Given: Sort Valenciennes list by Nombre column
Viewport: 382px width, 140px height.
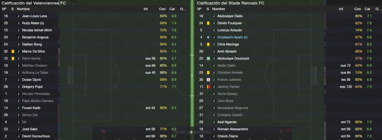Looking at the screenshot, I should click(x=24, y=9).
